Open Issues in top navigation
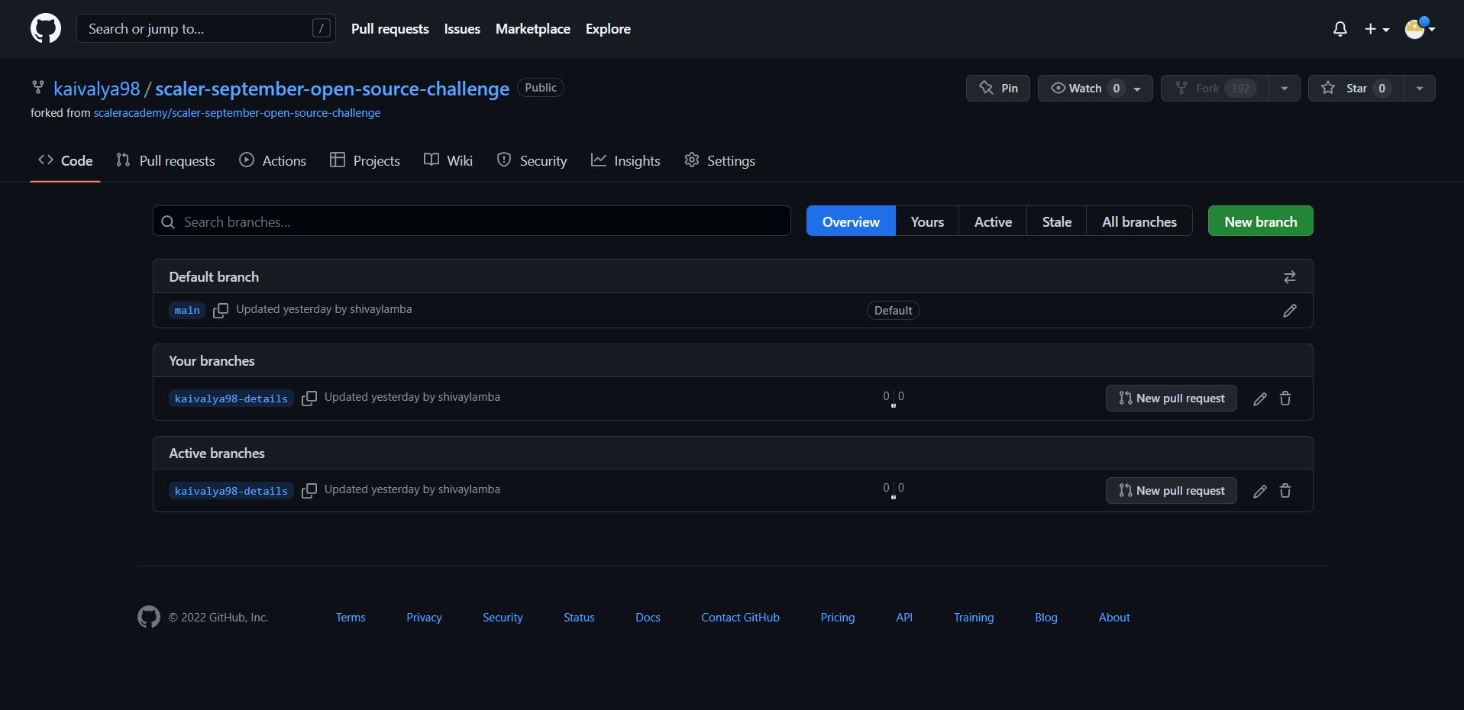 462,29
